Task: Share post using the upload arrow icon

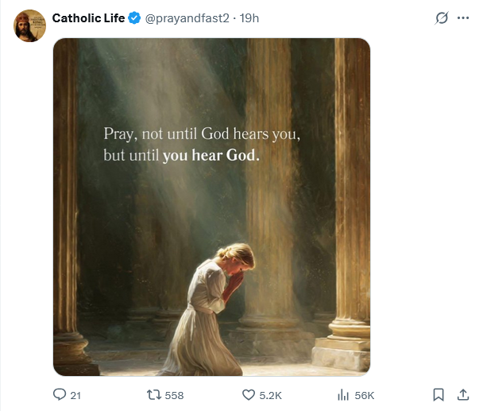Action: [x=463, y=394]
